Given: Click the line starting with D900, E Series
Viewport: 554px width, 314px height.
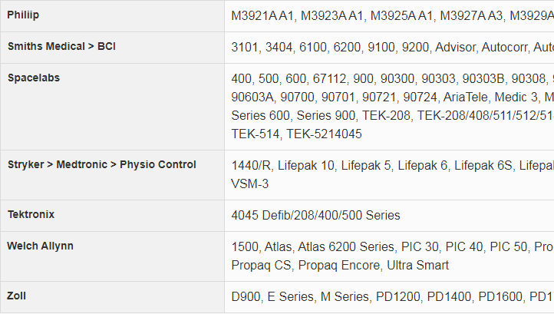Looking at the screenshot, I should click(391, 296).
